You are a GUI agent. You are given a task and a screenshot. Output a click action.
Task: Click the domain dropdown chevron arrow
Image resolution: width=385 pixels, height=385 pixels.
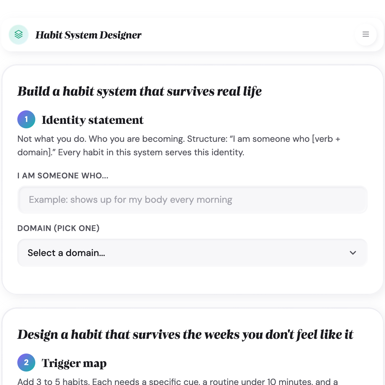[x=353, y=253]
